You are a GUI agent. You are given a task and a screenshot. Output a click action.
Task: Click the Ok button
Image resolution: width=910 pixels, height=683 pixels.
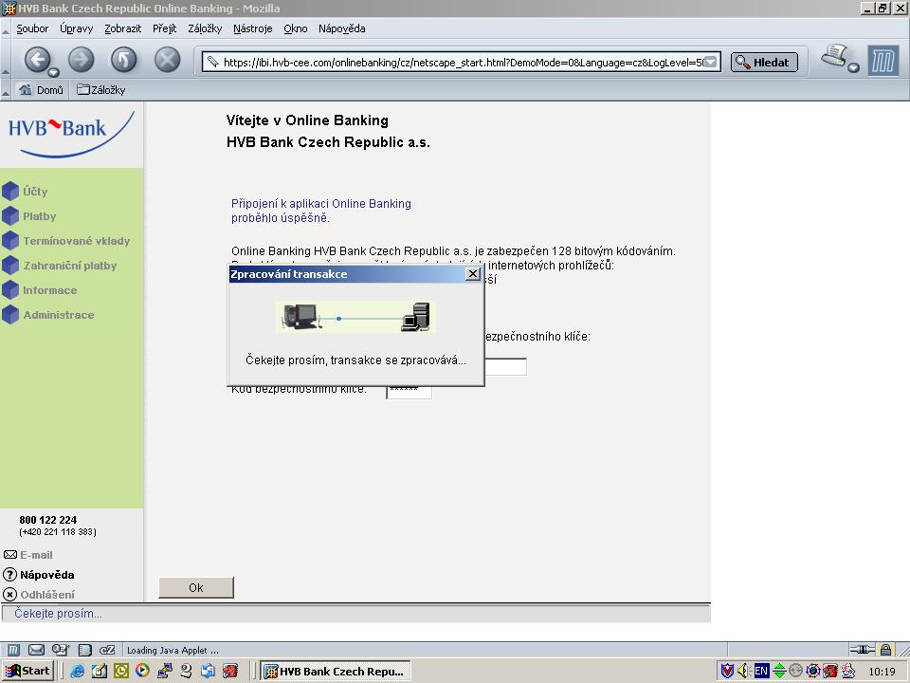pyautogui.click(x=196, y=588)
